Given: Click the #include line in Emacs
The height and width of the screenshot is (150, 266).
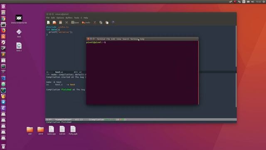Looking at the screenshot, I should click(57, 27).
